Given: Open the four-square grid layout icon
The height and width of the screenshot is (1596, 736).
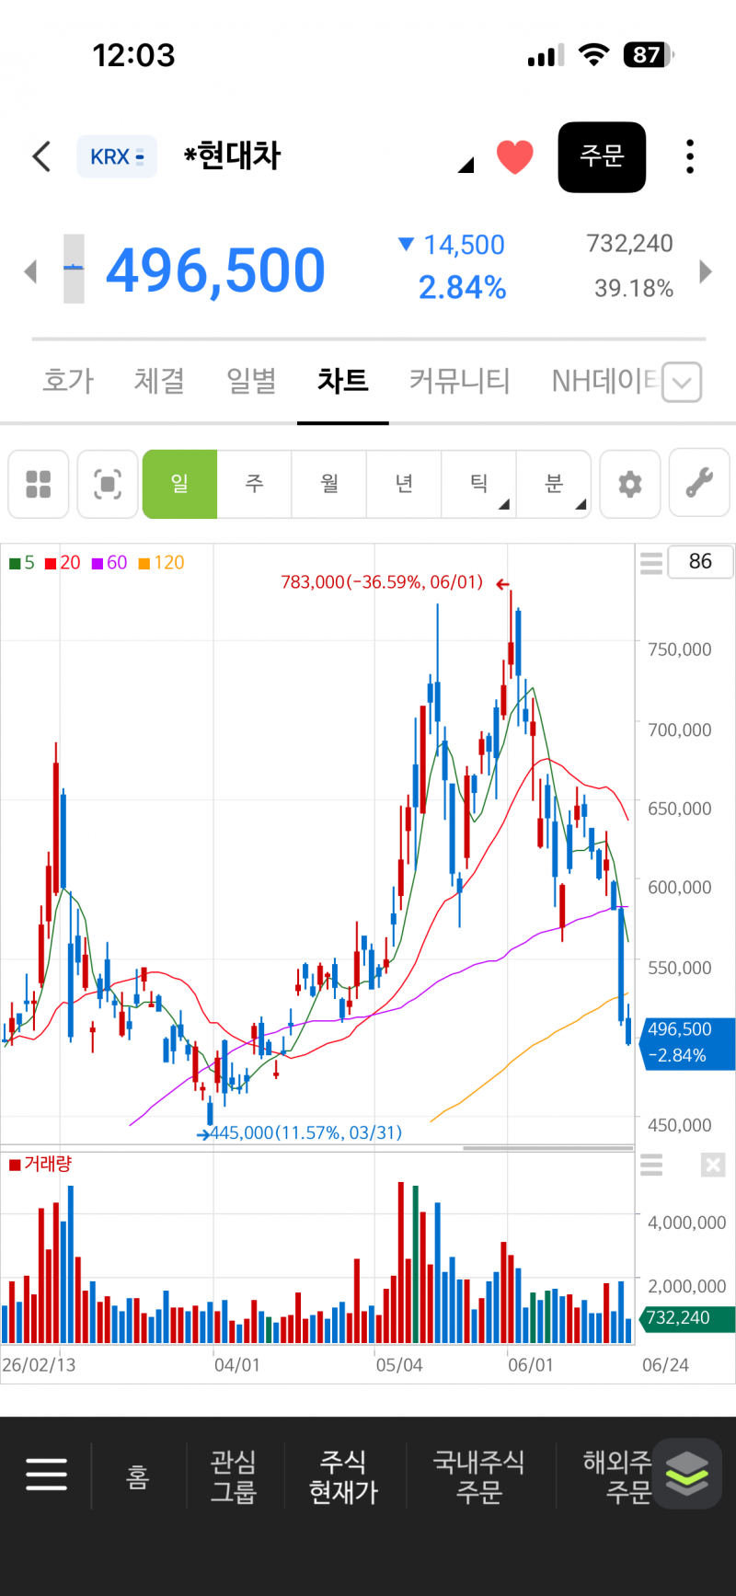Looking at the screenshot, I should [39, 484].
